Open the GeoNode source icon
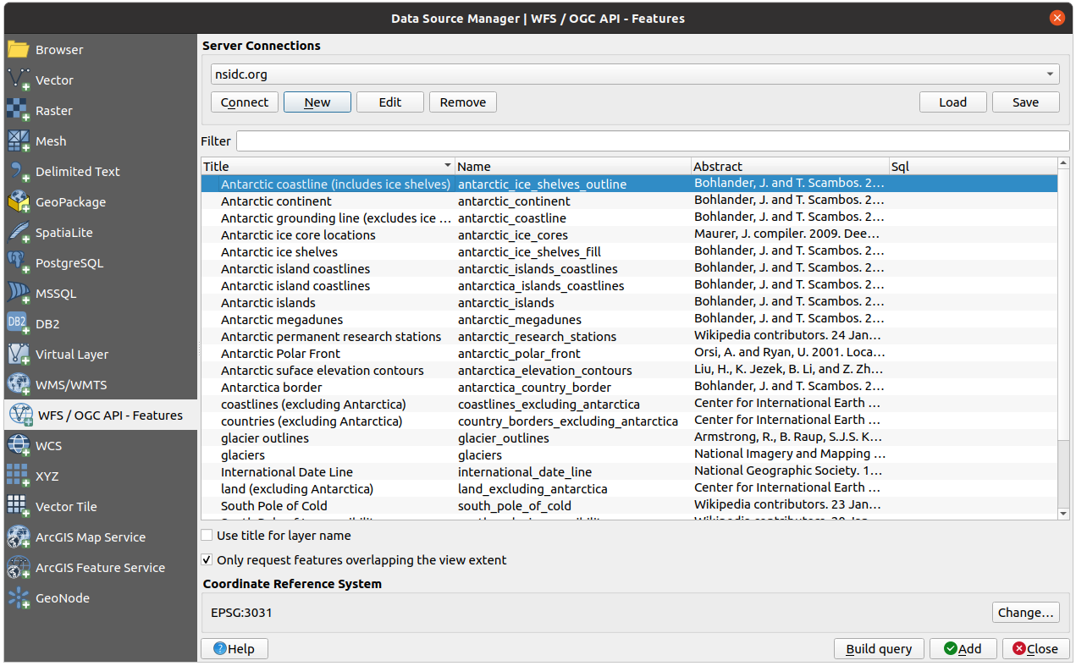 (19, 598)
